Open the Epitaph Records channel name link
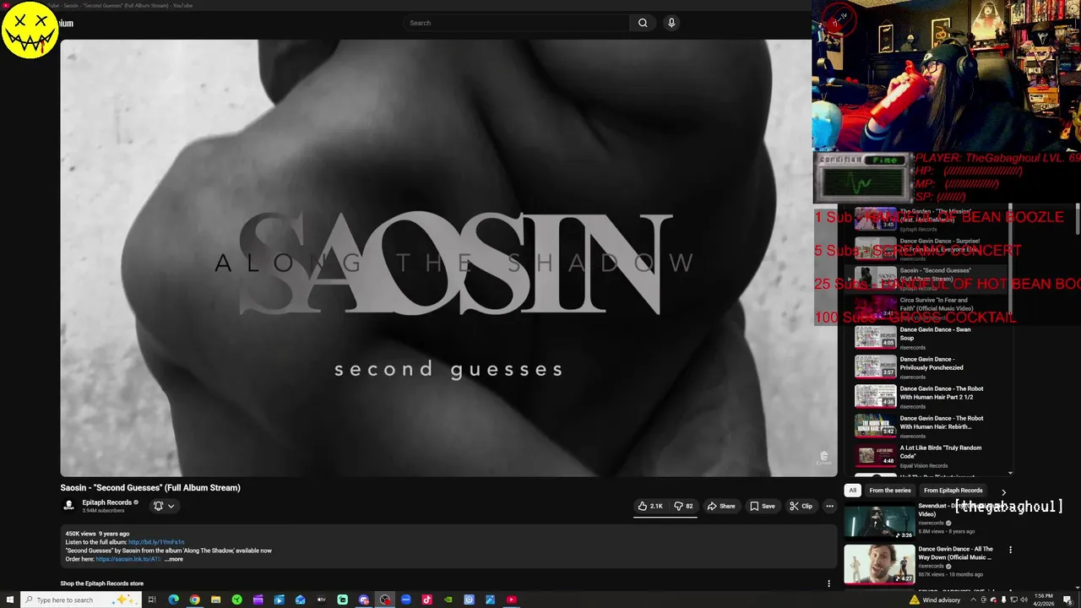Screen dimensions: 1081x608 coord(107,502)
